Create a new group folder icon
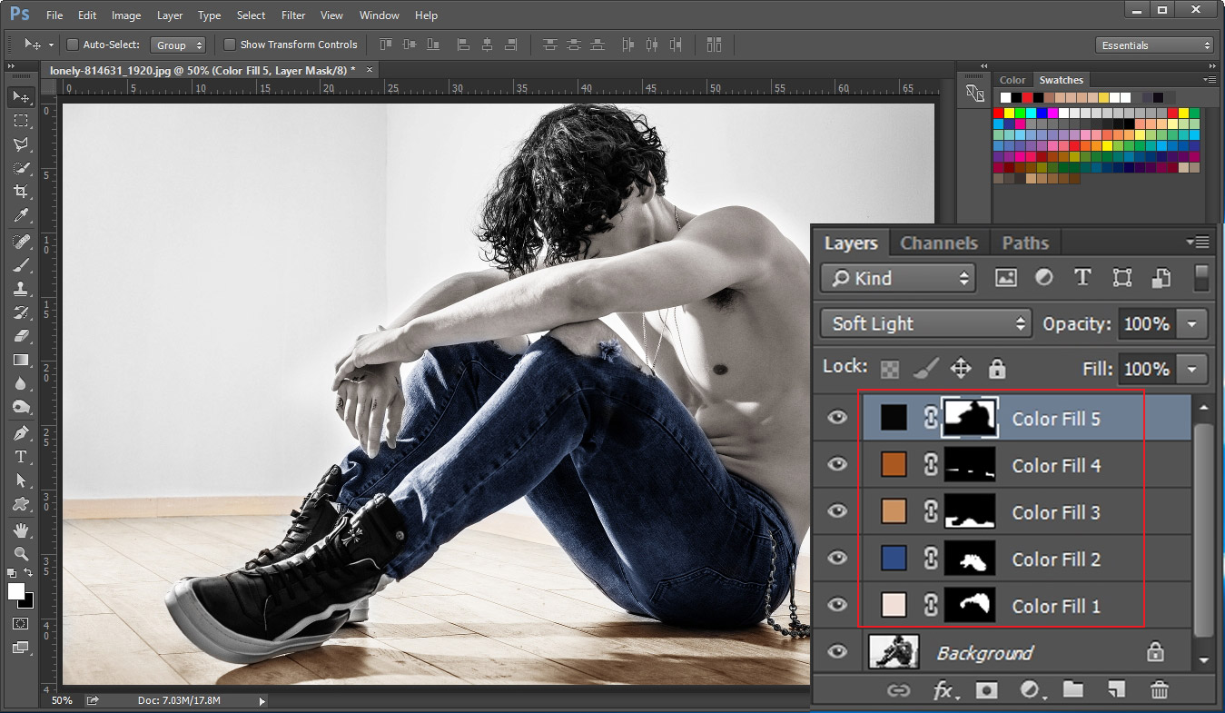Image resolution: width=1225 pixels, height=713 pixels. [1073, 689]
